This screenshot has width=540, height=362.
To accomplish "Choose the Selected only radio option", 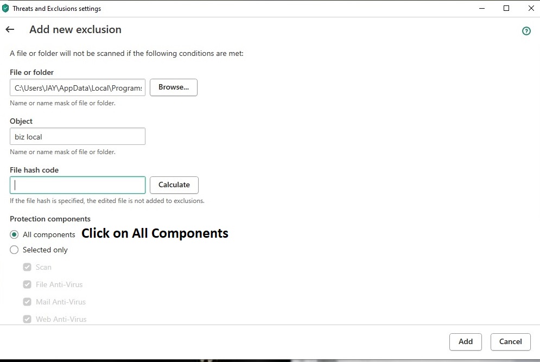I will click(x=14, y=250).
